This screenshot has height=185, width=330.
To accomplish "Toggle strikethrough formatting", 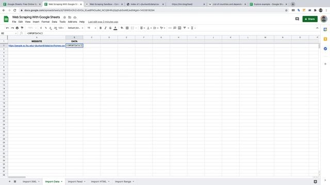I will pyautogui.click(x=110, y=28).
